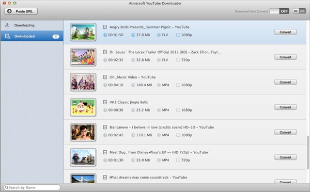
Task: Click the Downloaded count badge
Action: [x=56, y=36]
